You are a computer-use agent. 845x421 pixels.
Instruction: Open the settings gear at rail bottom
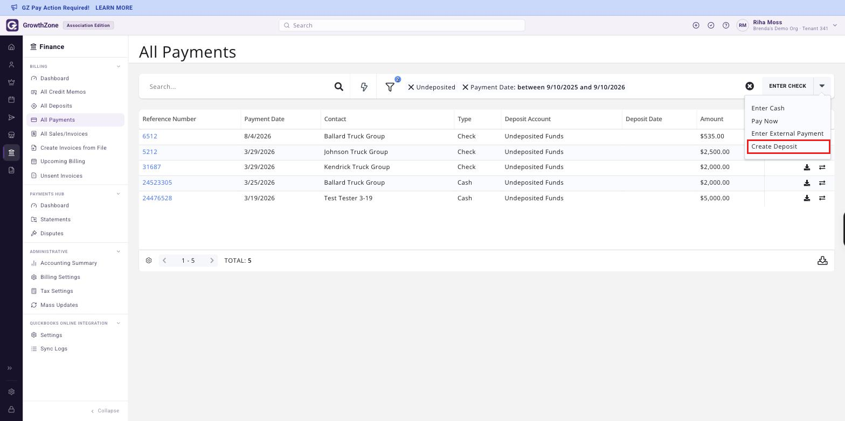11,392
